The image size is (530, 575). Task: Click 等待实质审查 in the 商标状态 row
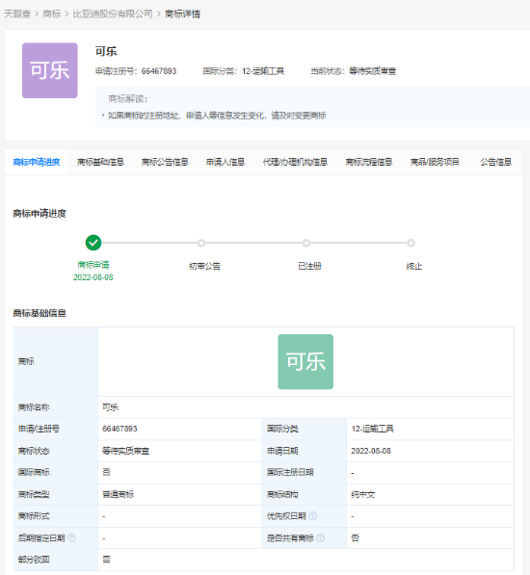pyautogui.click(x=126, y=451)
